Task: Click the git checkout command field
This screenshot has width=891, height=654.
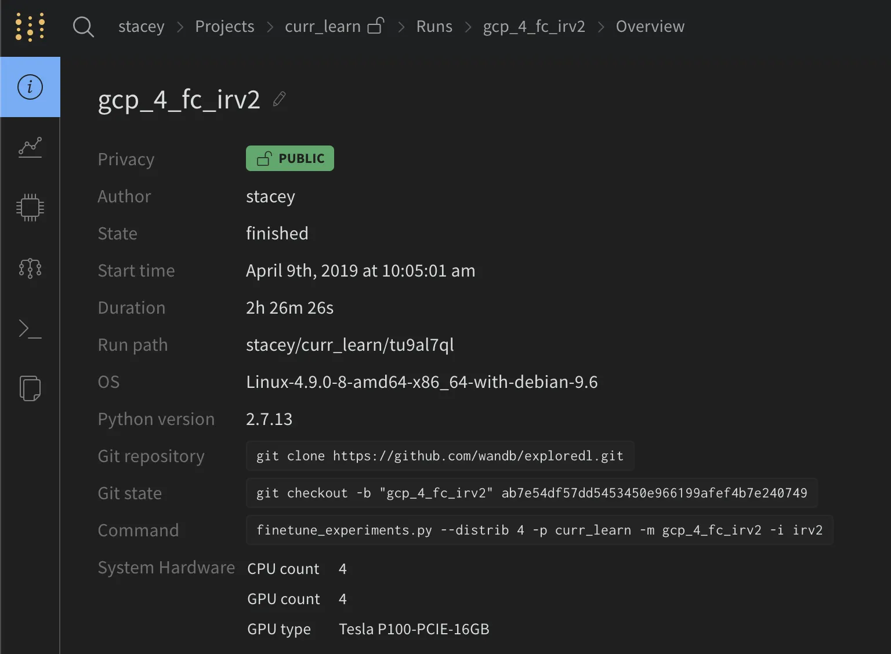Action: pos(531,493)
